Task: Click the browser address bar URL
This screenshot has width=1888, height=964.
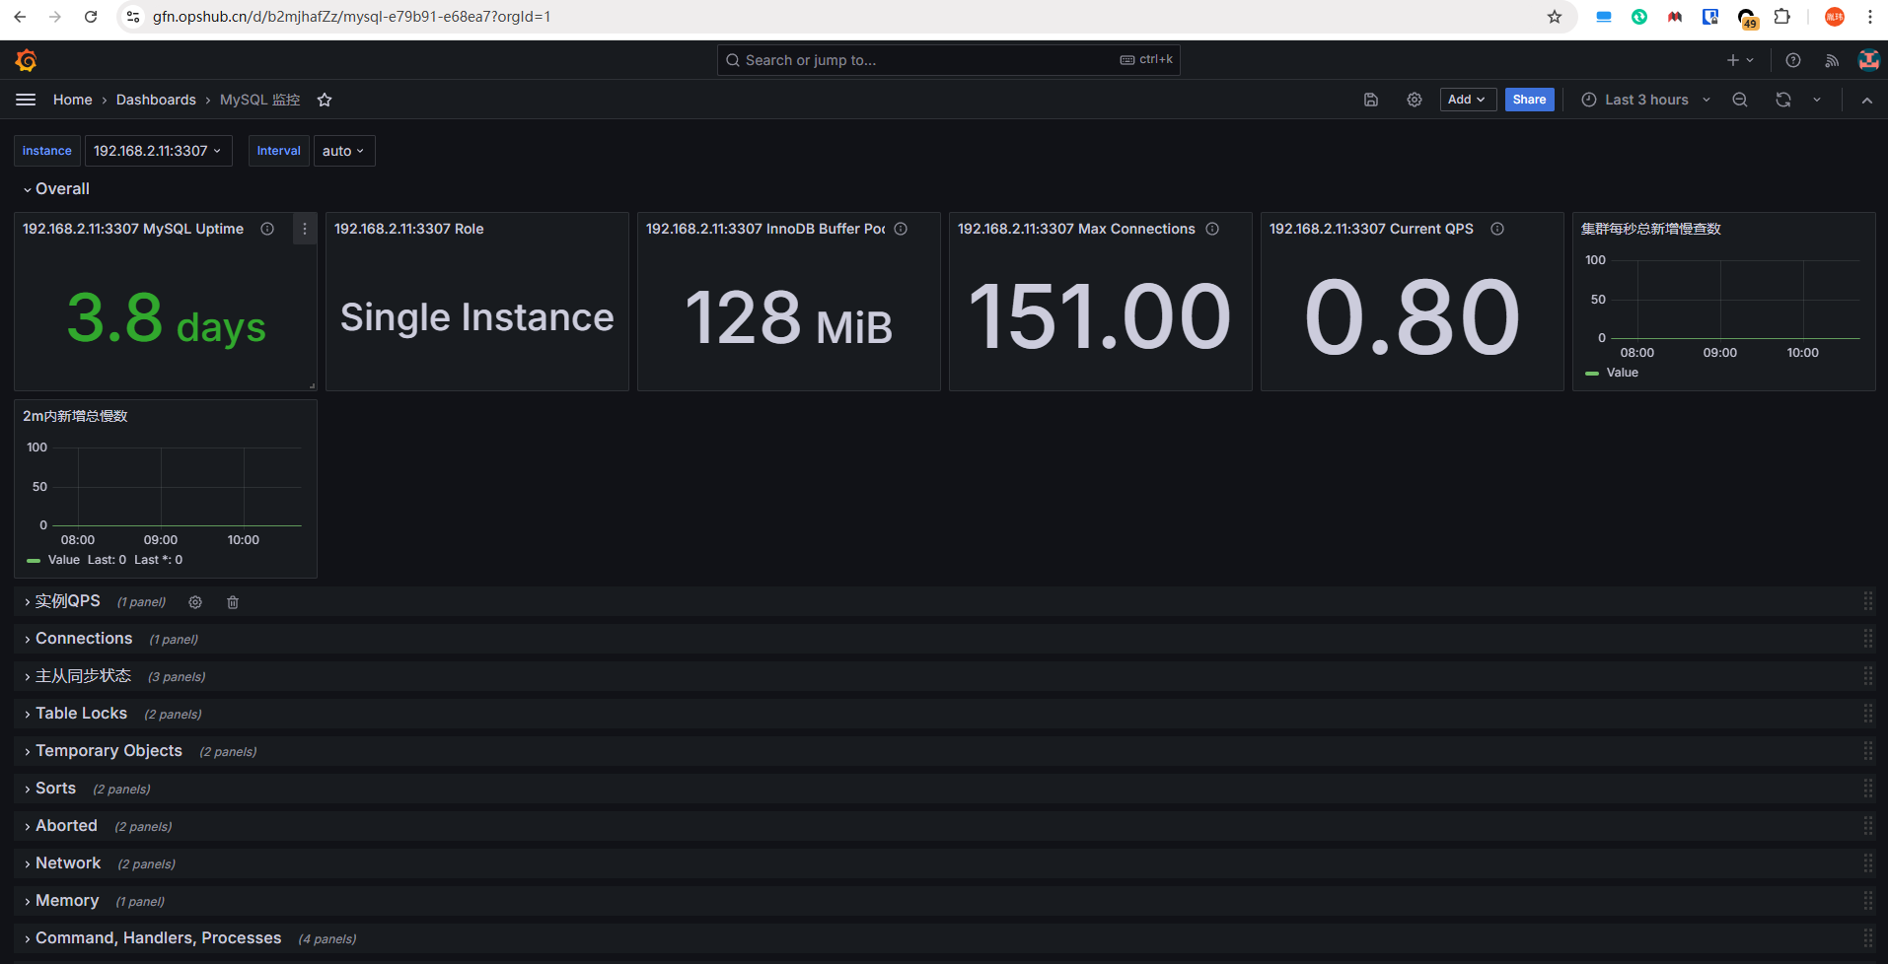Action: click(352, 17)
